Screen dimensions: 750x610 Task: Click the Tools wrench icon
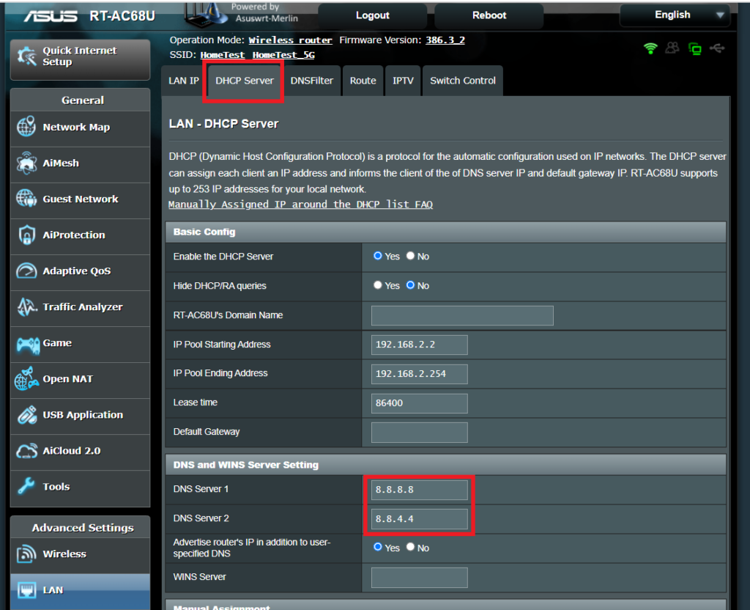tap(27, 486)
